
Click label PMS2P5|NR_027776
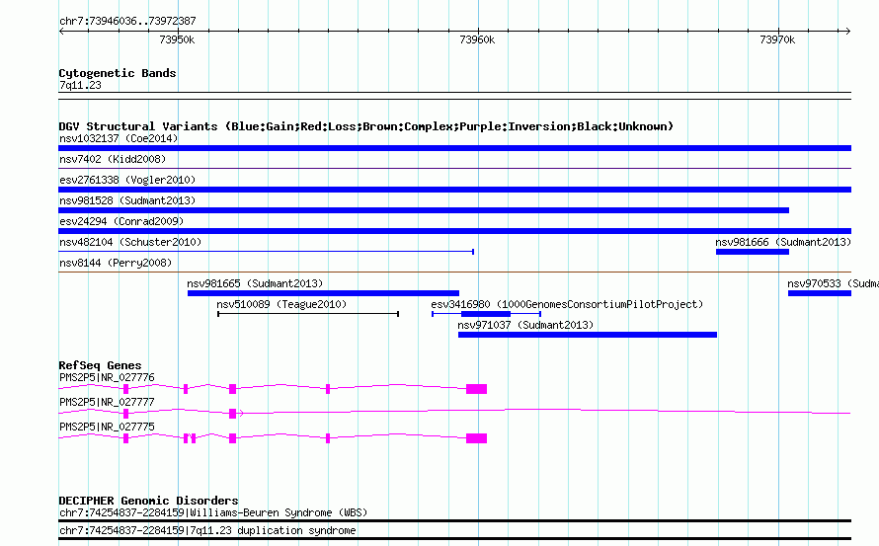pyautogui.click(x=107, y=377)
